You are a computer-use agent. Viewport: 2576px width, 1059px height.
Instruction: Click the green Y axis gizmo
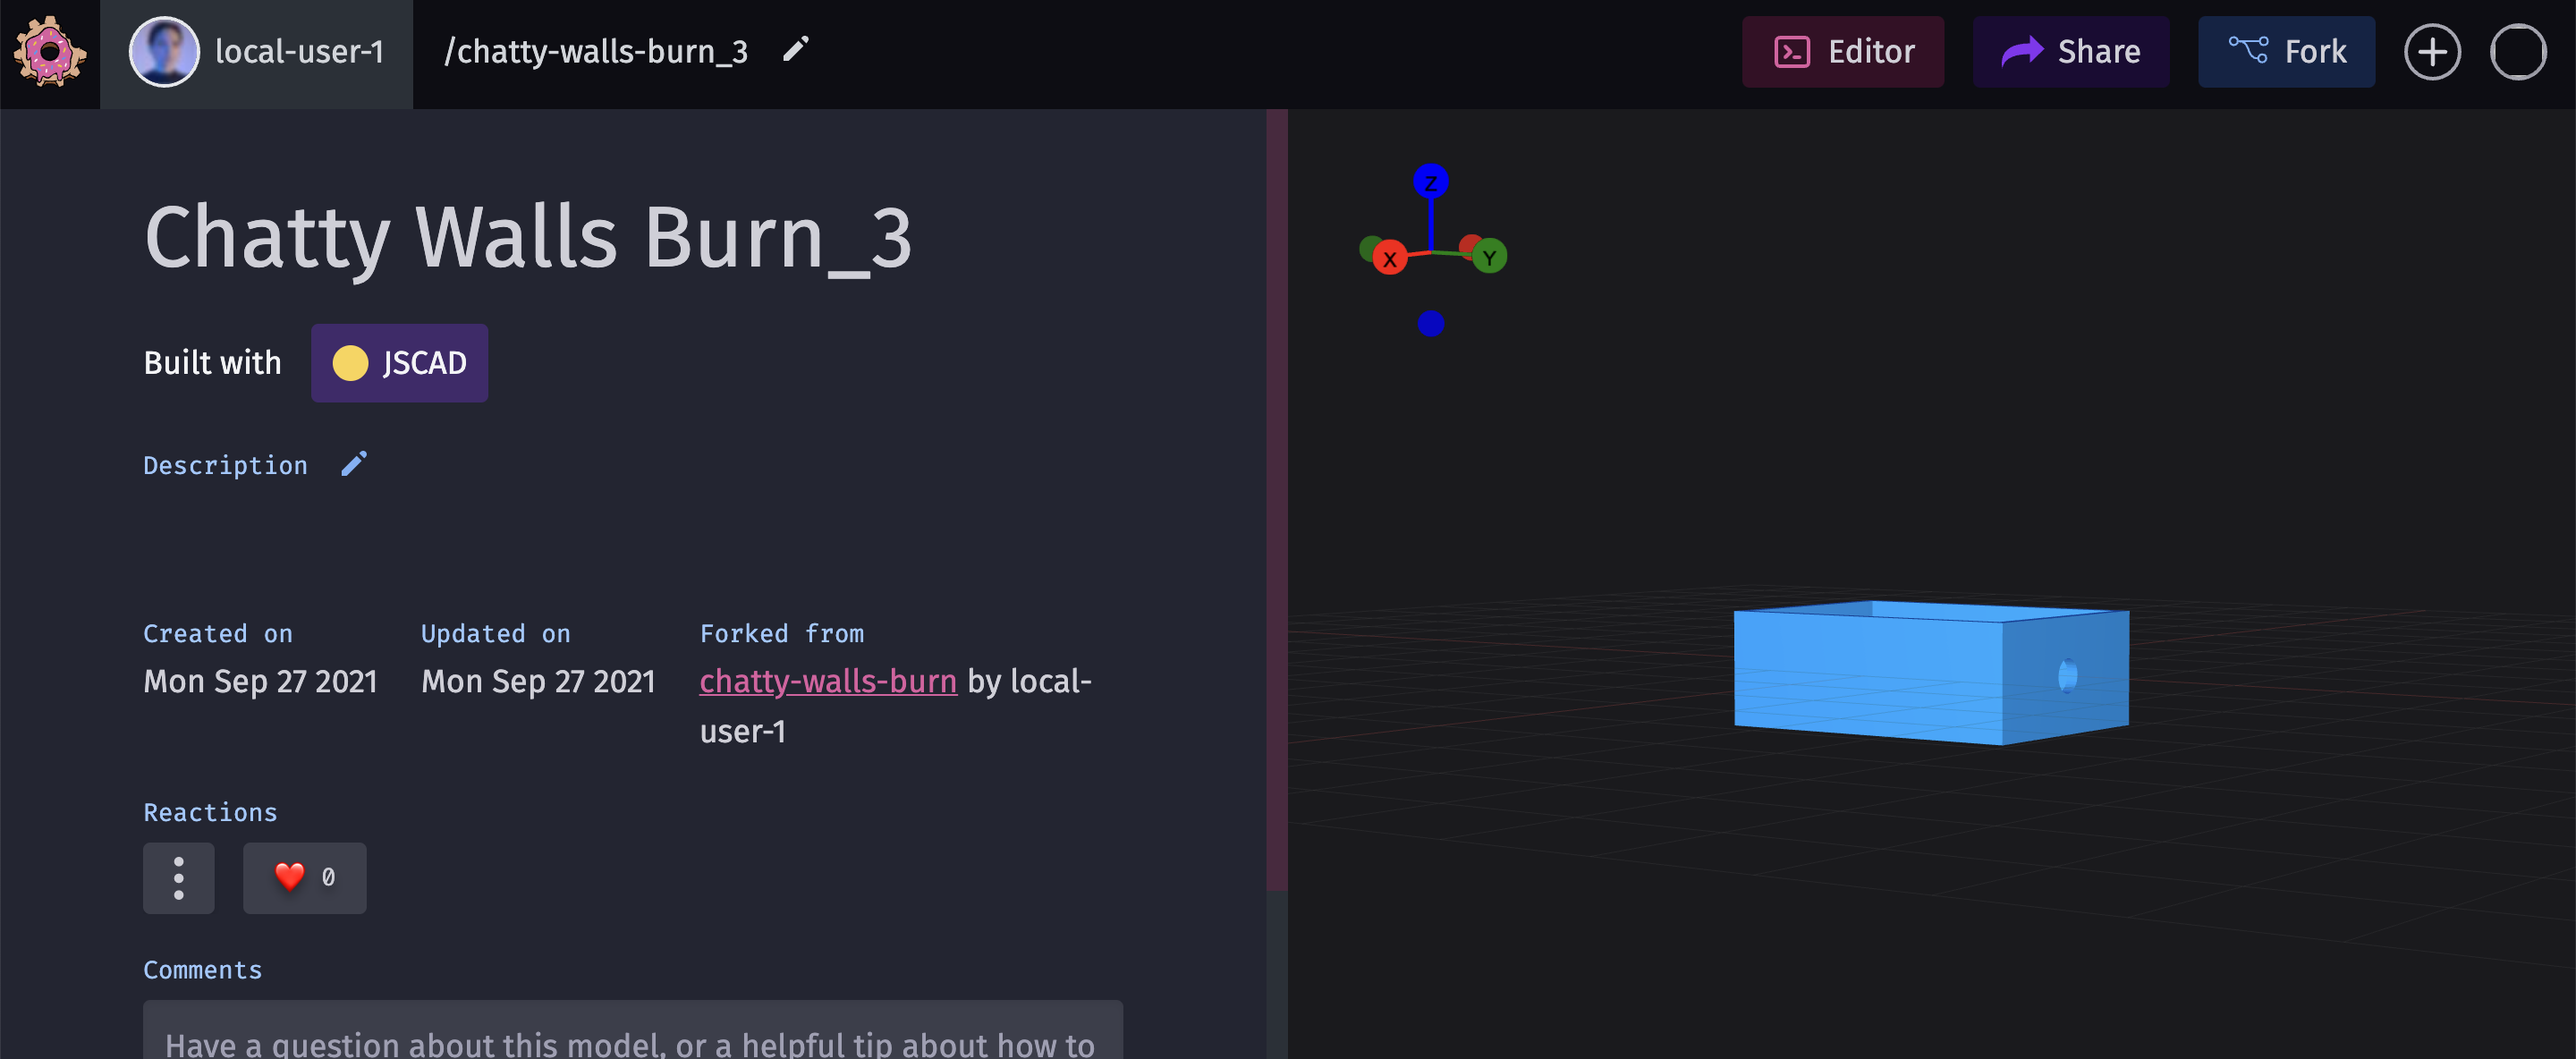point(1489,257)
